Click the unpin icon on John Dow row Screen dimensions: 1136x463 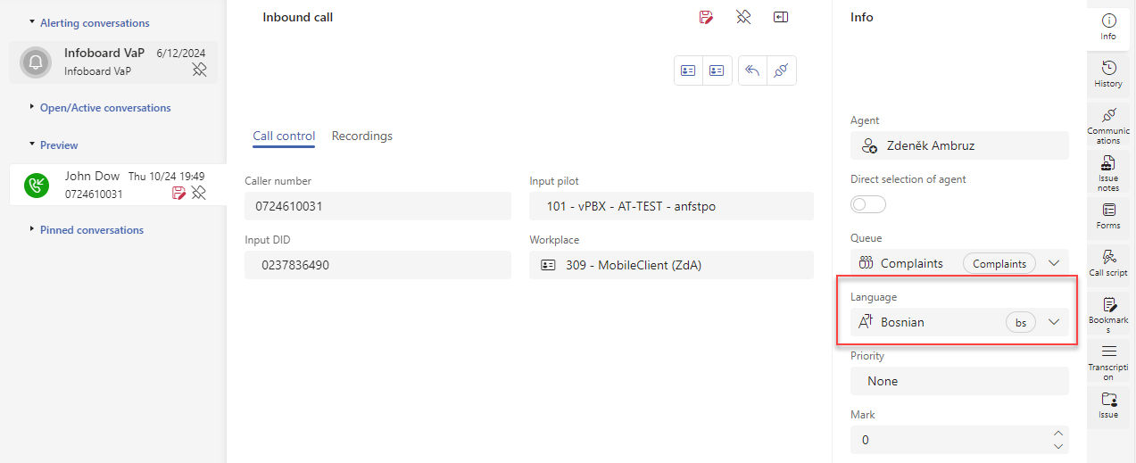click(x=199, y=193)
